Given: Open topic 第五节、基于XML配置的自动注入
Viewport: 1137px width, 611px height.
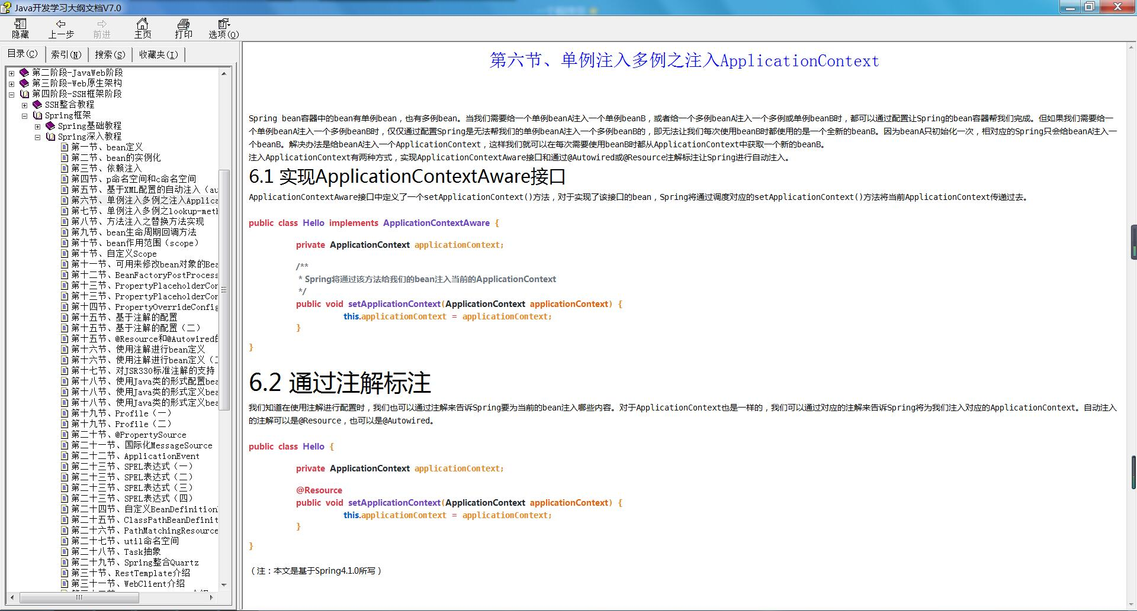Looking at the screenshot, I should [x=144, y=190].
